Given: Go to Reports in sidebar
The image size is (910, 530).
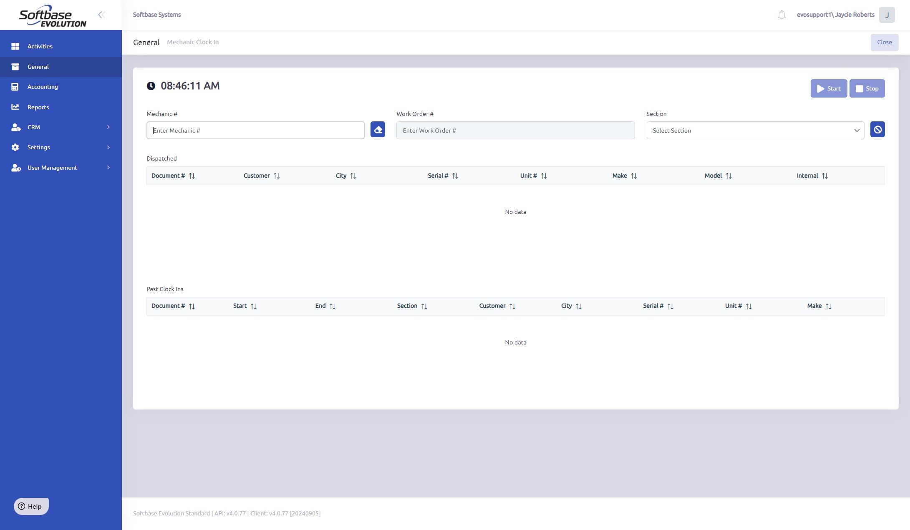Looking at the screenshot, I should [38, 107].
